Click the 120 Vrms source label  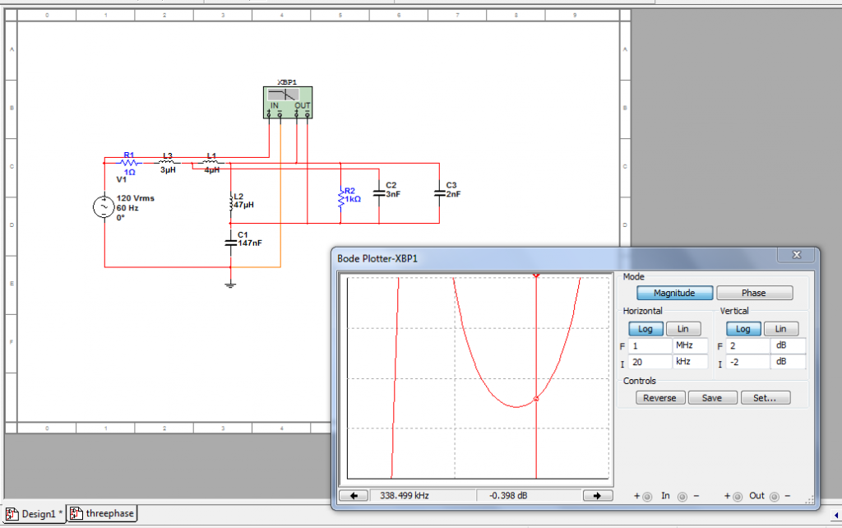click(136, 198)
